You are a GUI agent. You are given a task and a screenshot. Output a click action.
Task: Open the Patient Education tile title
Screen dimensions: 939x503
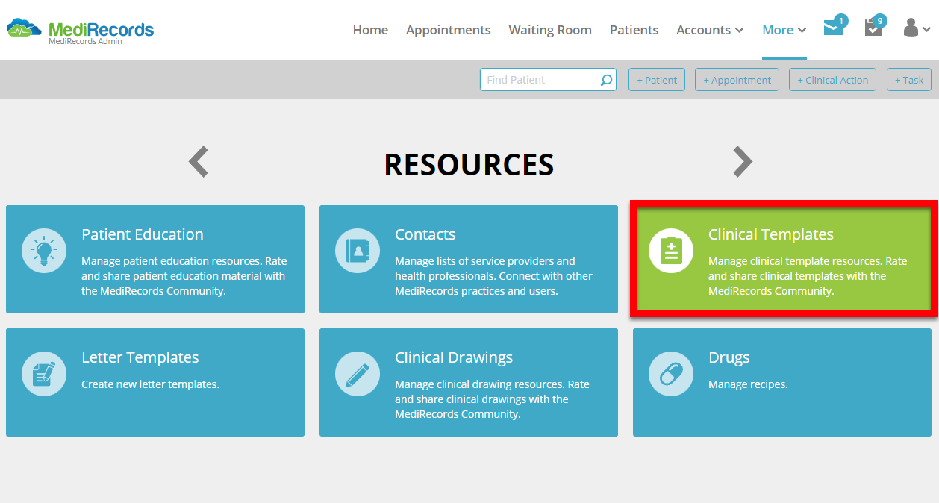tap(143, 234)
